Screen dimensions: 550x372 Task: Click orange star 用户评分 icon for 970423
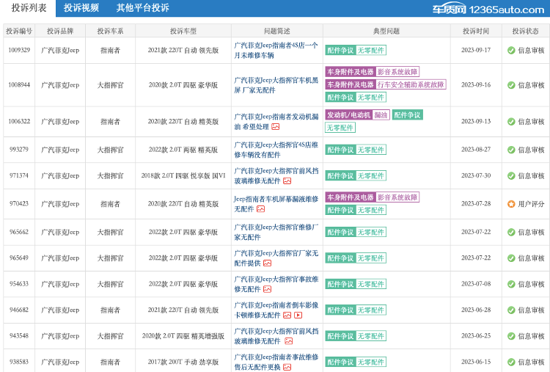(x=511, y=204)
